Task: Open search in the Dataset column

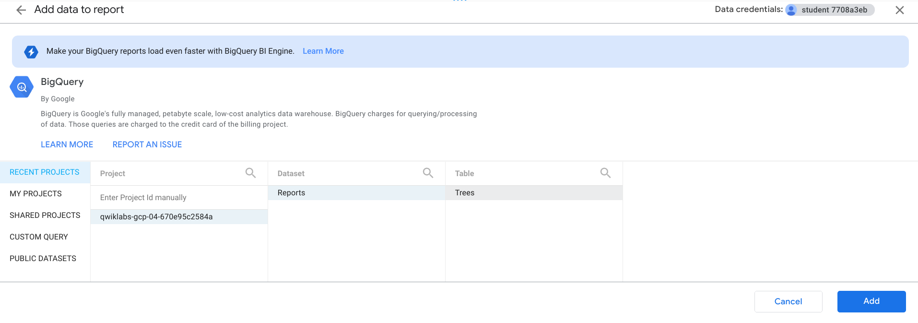Action: click(x=428, y=173)
